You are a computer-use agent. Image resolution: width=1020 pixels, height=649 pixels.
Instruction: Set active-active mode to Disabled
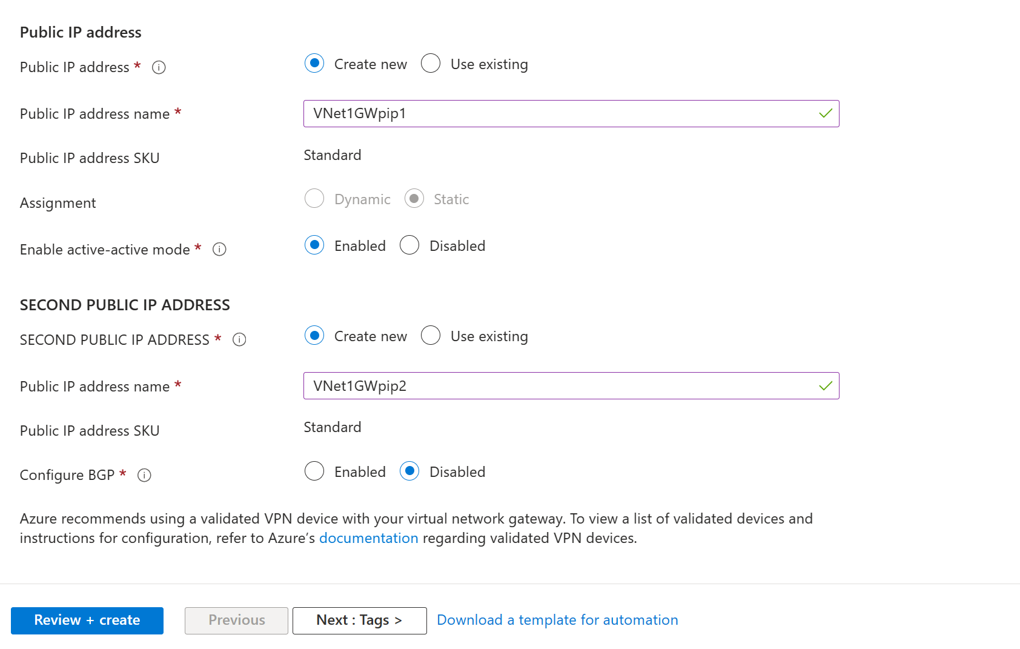point(409,245)
